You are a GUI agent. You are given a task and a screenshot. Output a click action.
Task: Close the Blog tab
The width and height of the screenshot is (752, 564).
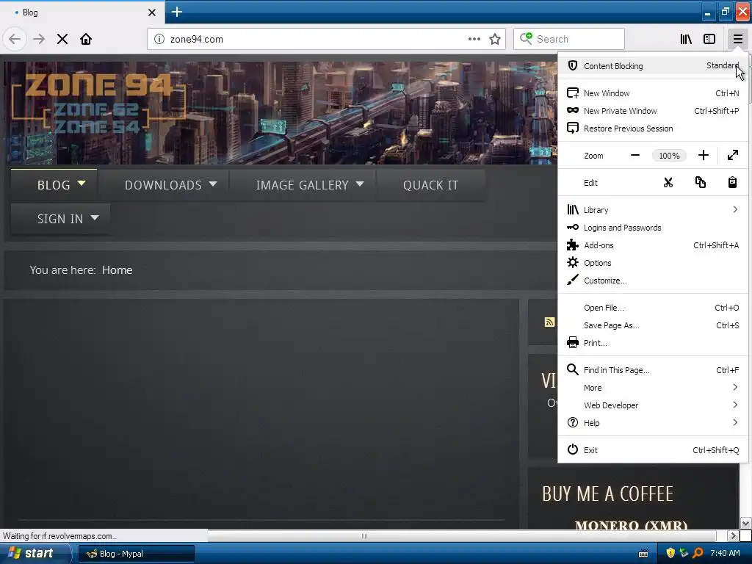pyautogui.click(x=152, y=12)
